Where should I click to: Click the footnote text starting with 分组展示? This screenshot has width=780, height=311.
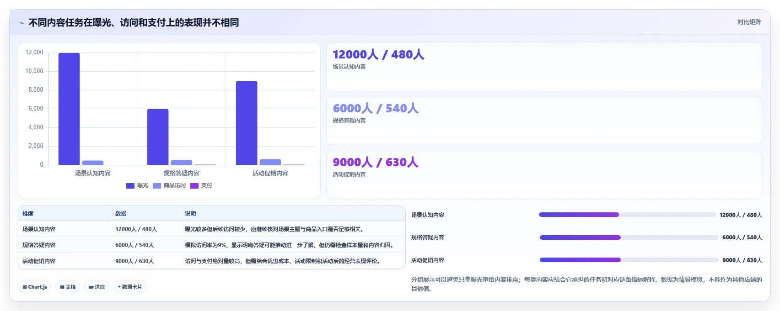pos(586,284)
